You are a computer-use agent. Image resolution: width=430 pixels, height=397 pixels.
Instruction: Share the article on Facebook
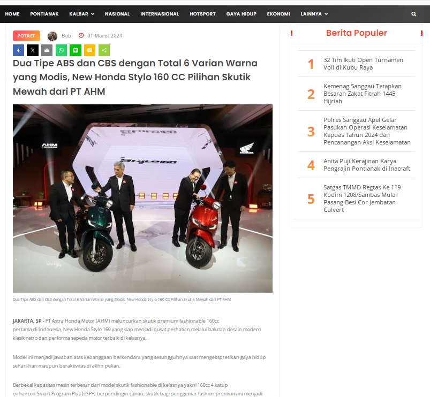coord(18,50)
